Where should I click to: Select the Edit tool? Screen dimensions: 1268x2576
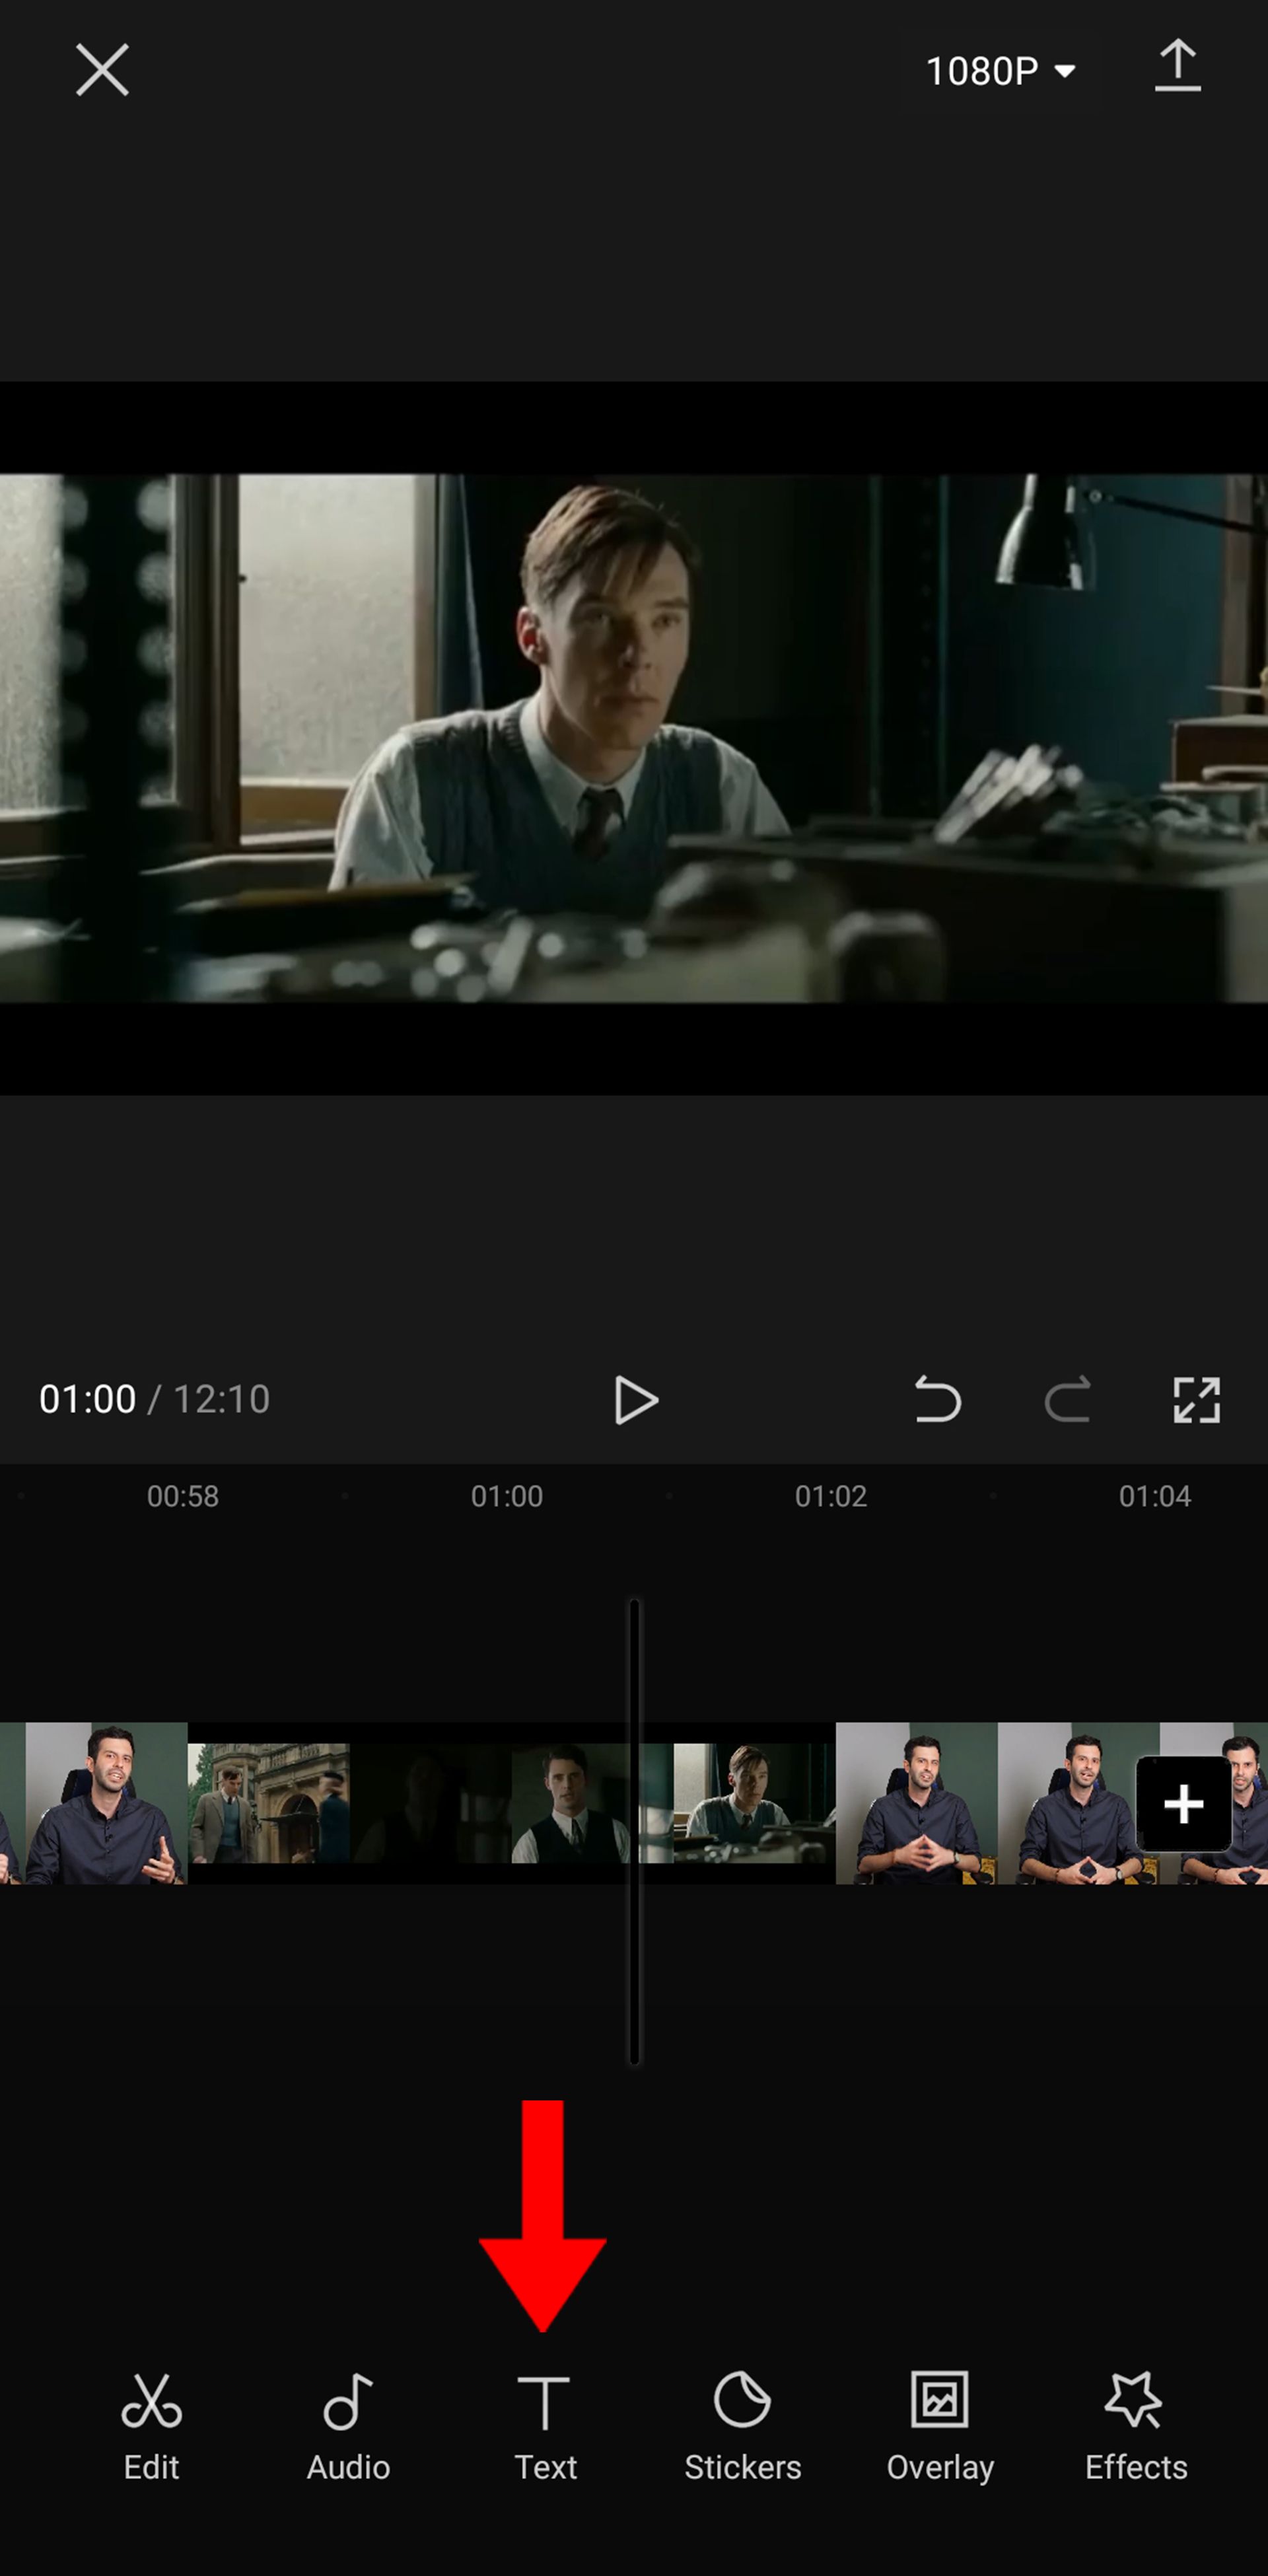(151, 2425)
